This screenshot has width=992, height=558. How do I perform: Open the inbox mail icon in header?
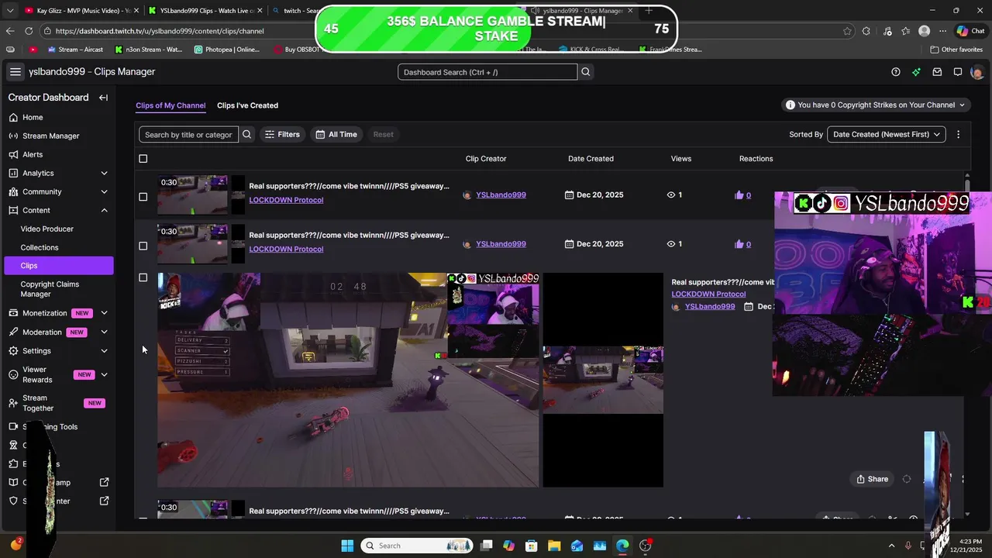click(937, 72)
